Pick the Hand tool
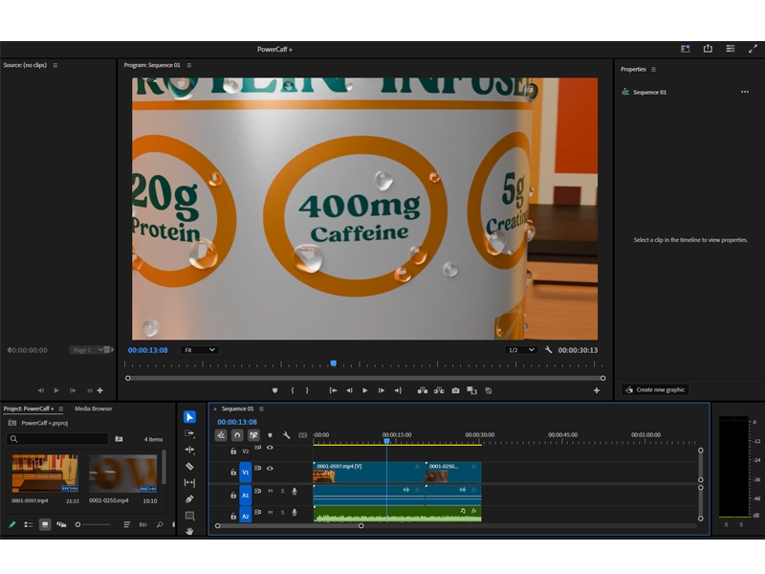This screenshot has height=574, width=765. [x=189, y=531]
